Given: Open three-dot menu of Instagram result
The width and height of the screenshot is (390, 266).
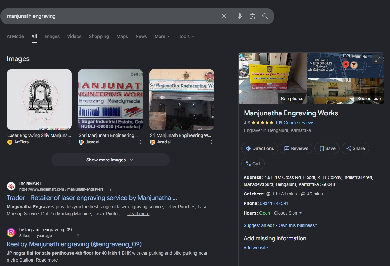Looking at the screenshot, I should (x=78, y=236).
